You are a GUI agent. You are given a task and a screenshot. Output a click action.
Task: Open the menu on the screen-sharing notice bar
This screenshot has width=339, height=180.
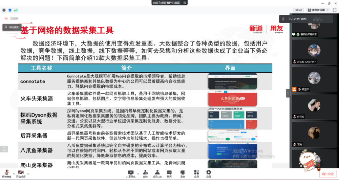coord(185,3)
